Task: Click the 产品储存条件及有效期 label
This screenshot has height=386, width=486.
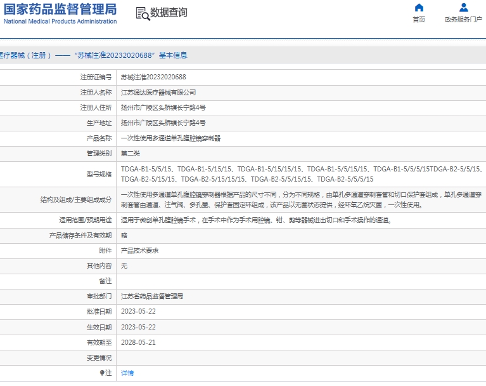Action: pyautogui.click(x=80, y=236)
